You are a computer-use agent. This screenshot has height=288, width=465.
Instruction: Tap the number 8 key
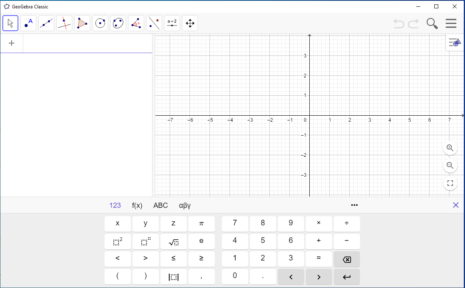tap(263, 224)
